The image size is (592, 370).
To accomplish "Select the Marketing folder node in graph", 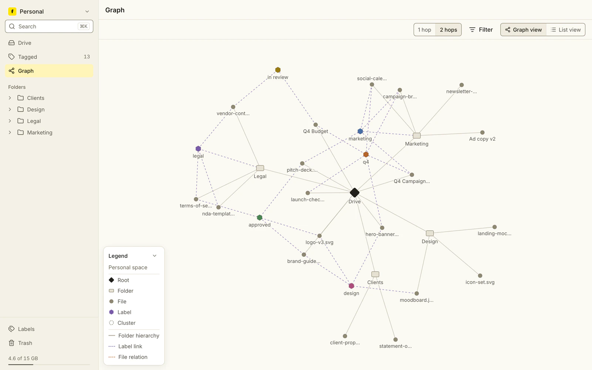I will click(417, 135).
